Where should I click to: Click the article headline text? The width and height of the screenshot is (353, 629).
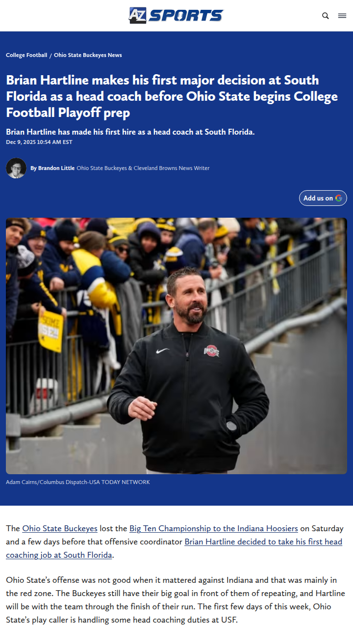(x=172, y=96)
